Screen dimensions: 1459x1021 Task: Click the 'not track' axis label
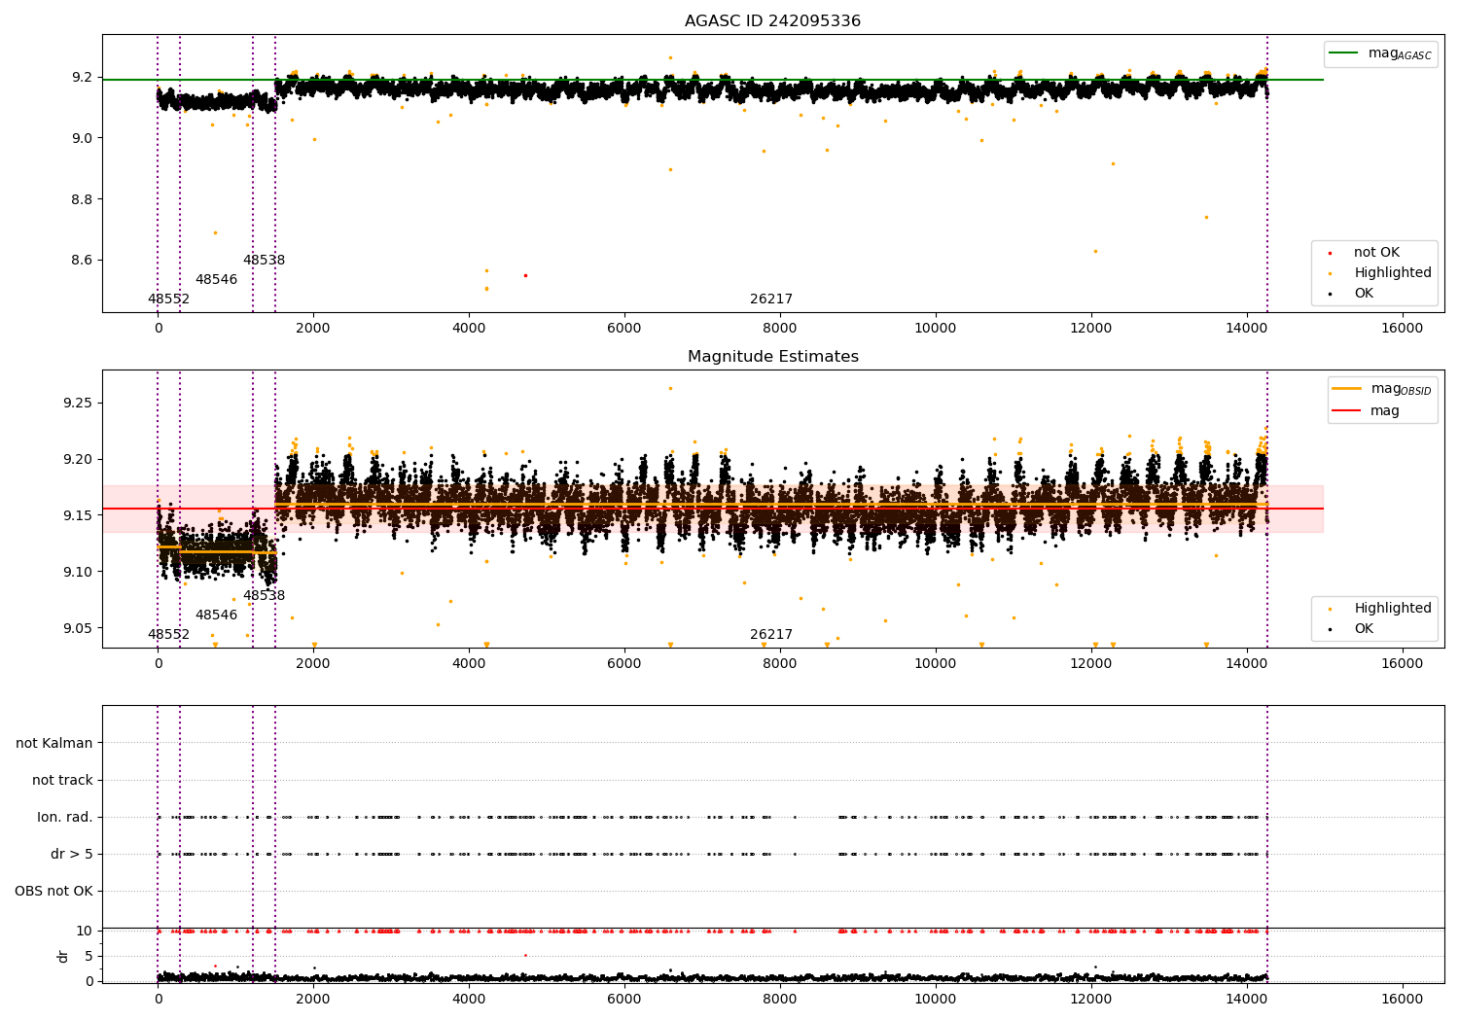62,780
